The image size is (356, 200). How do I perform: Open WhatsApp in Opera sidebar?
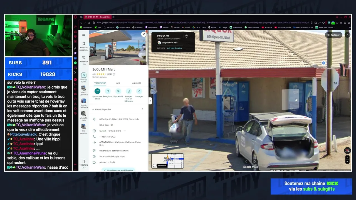(75, 63)
